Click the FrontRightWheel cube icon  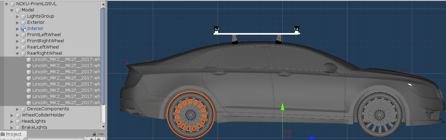23,41
